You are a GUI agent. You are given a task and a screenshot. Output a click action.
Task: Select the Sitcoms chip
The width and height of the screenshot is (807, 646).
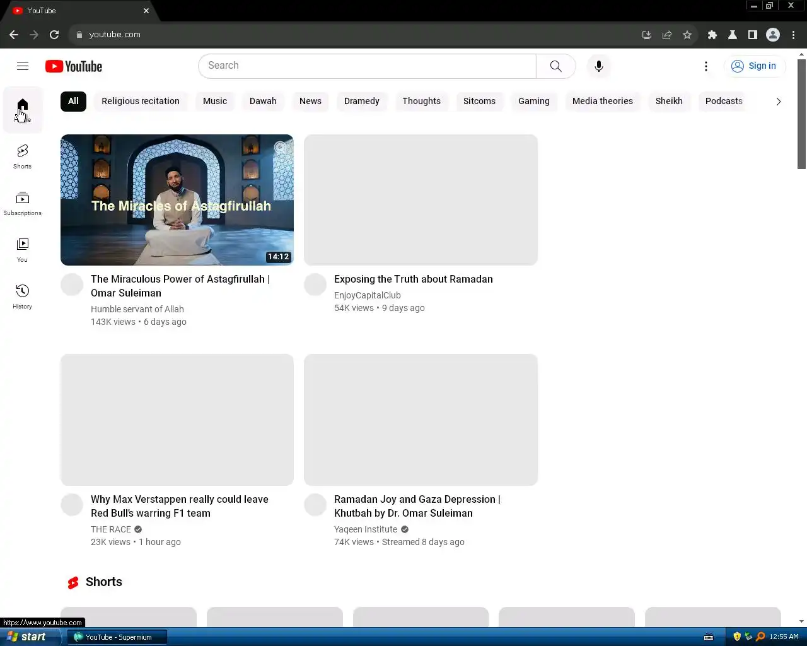coord(479,101)
